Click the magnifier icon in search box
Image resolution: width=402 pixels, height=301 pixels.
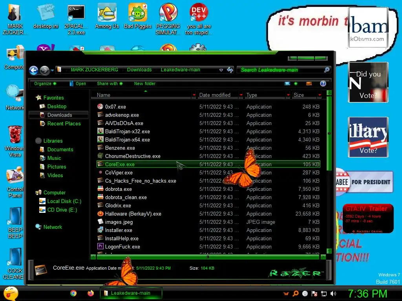[x=327, y=70]
